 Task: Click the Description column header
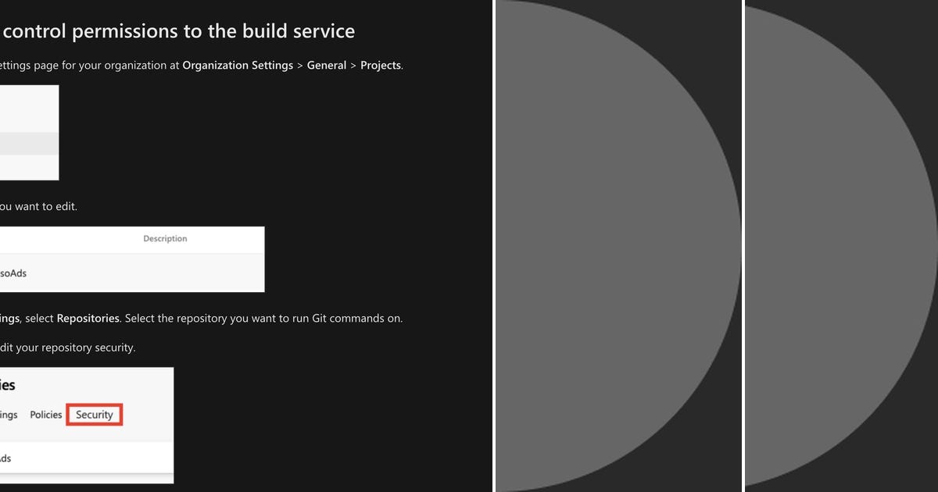coord(165,239)
